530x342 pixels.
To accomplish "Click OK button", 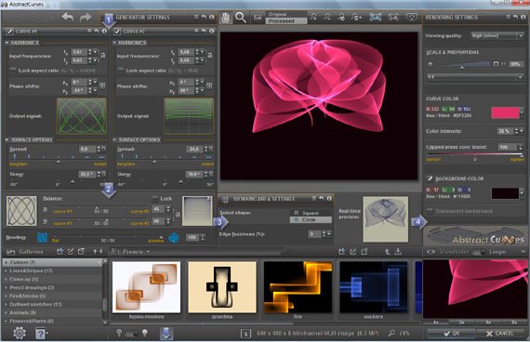I will click(x=452, y=334).
